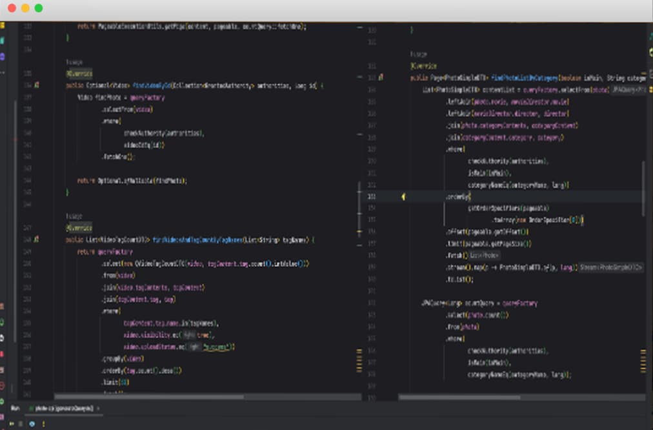
Task: Click the @Override annotation above findVideoById
Action: pos(79,74)
